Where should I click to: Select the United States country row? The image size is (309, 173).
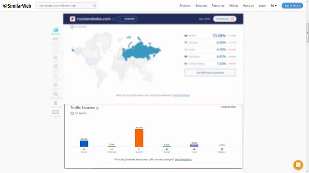coord(210,63)
